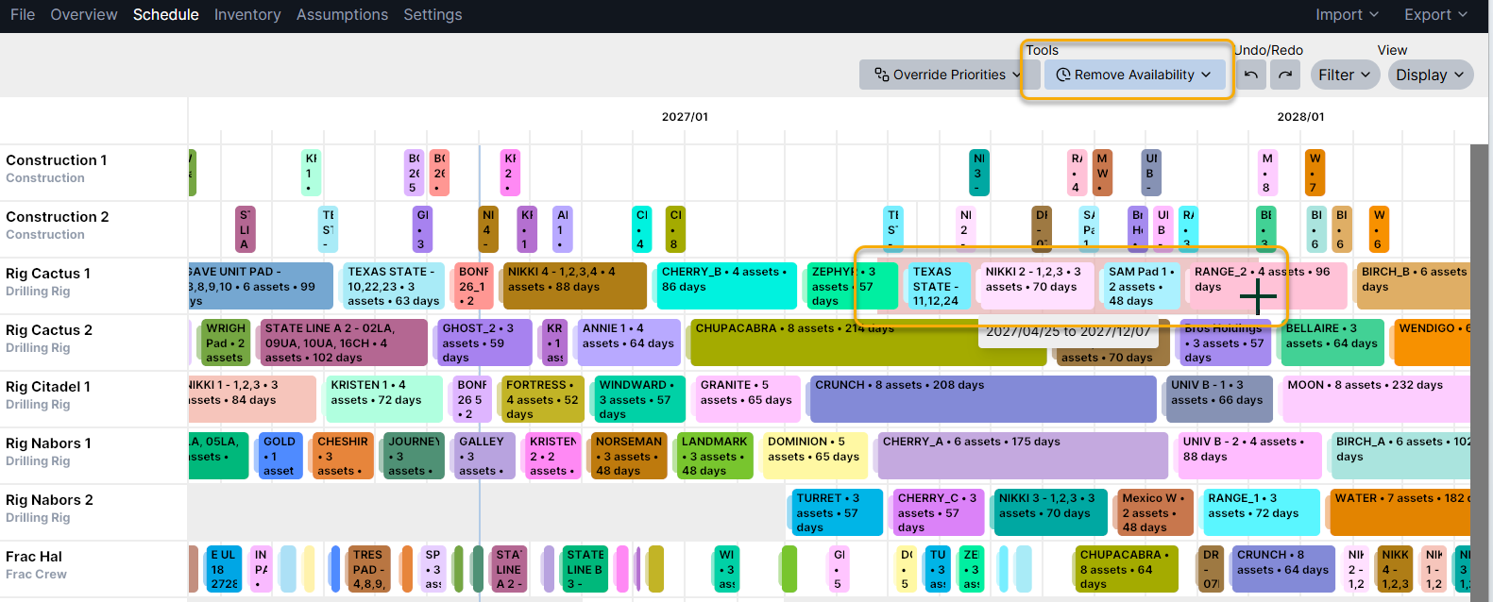Expand the Display dropdown
Image resolution: width=1493 pixels, height=602 pixels.
tap(1431, 75)
